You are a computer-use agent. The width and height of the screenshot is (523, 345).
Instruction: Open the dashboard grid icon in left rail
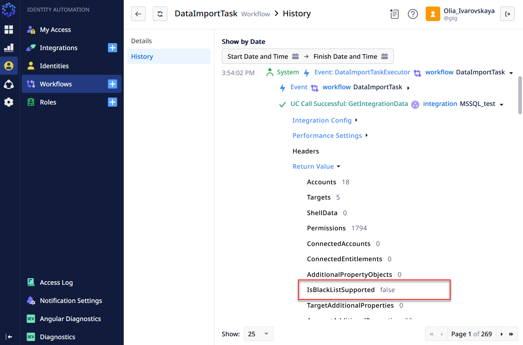coord(9,30)
